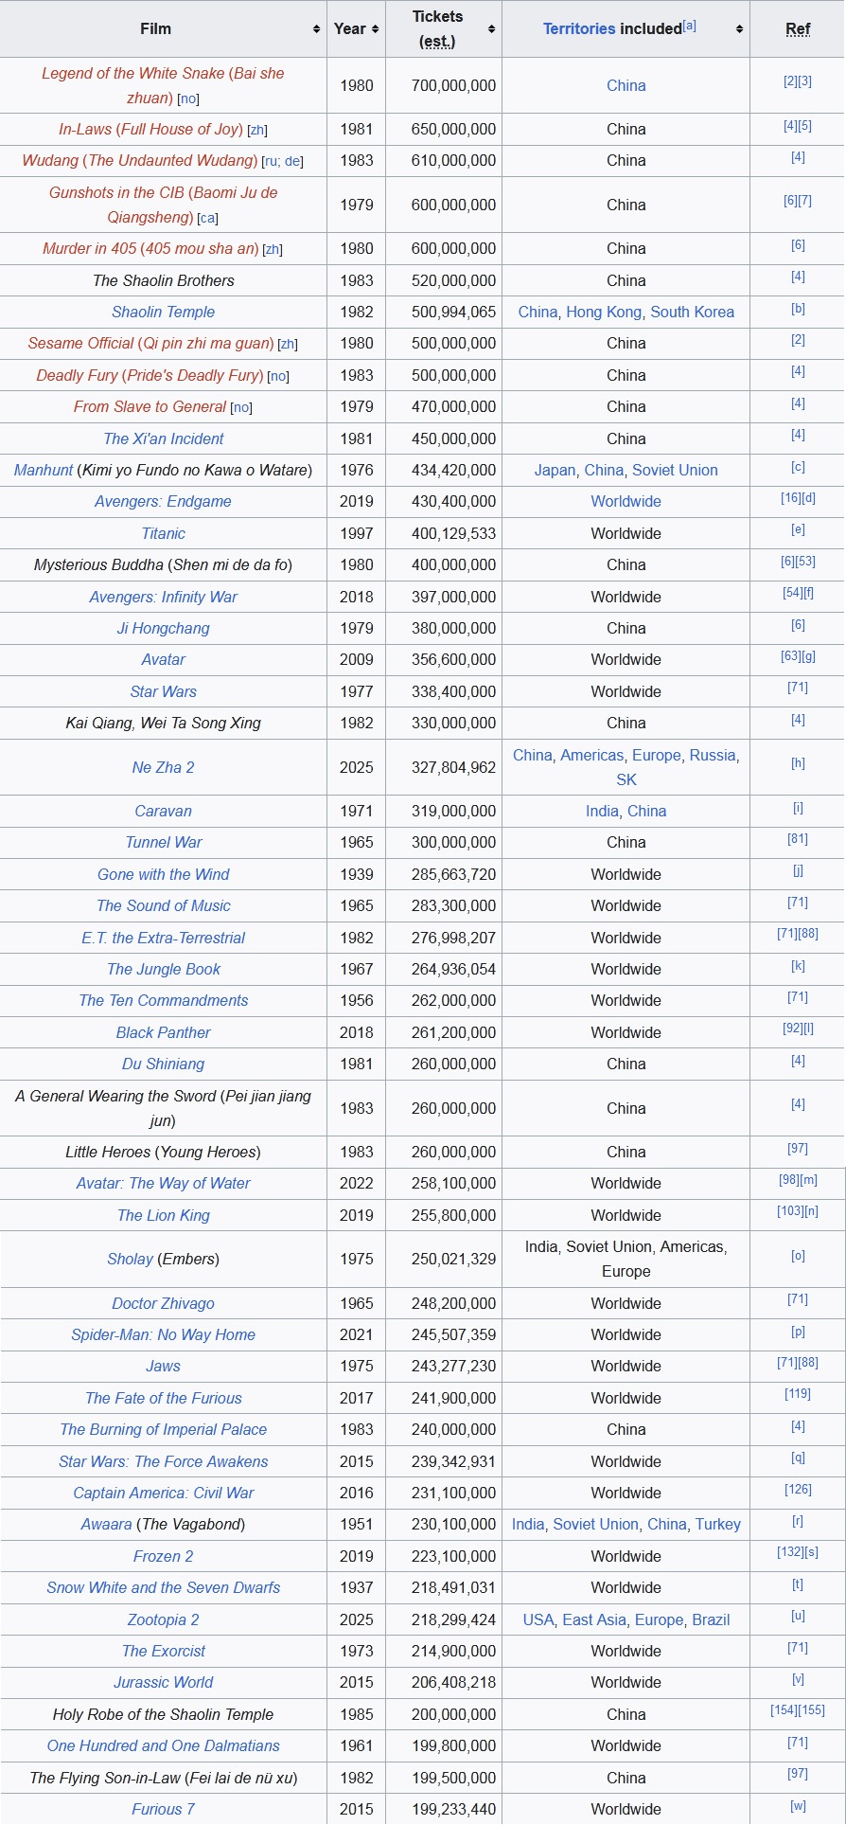Click Americas link in Ne Zha 2 row
The height and width of the screenshot is (1825, 846).
tap(591, 755)
